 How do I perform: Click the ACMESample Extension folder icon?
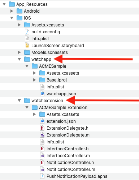(35, 107)
